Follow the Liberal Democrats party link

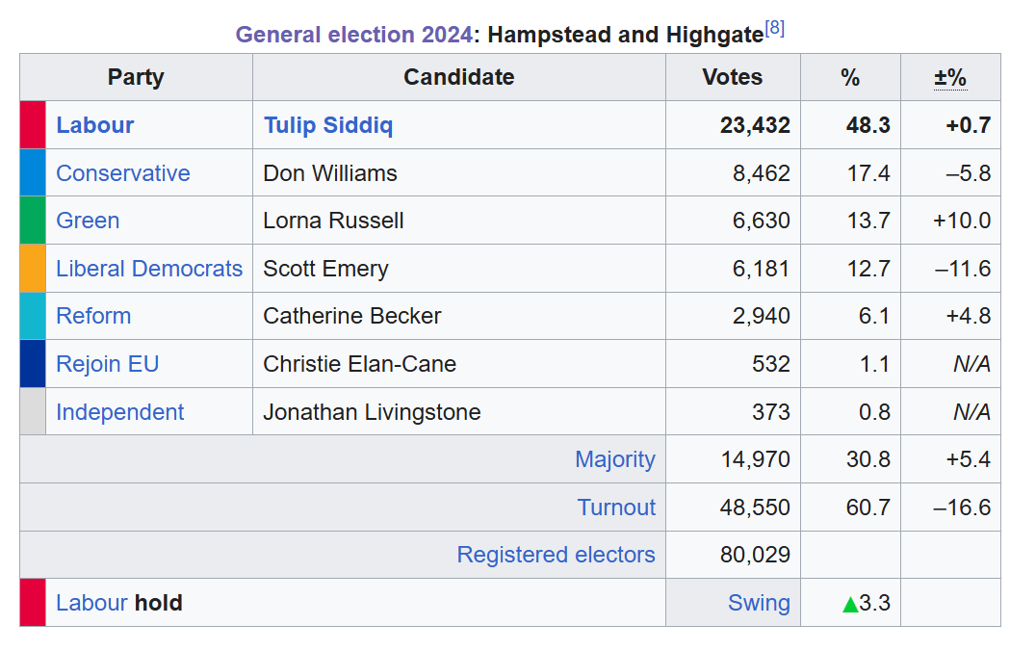coord(149,269)
